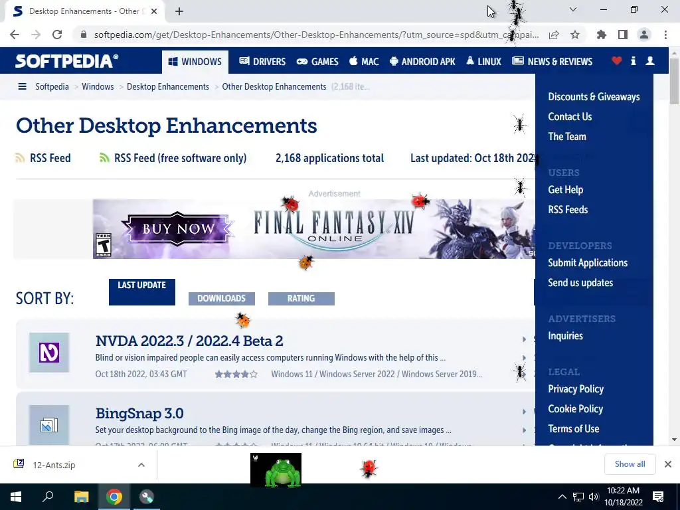Sort by Last Update
The width and height of the screenshot is (680, 510).
click(142, 292)
